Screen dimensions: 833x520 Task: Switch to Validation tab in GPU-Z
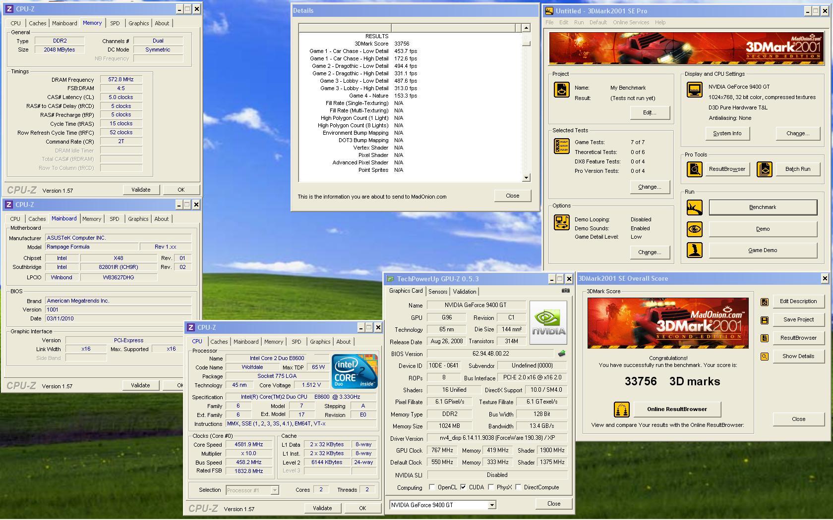pos(465,292)
